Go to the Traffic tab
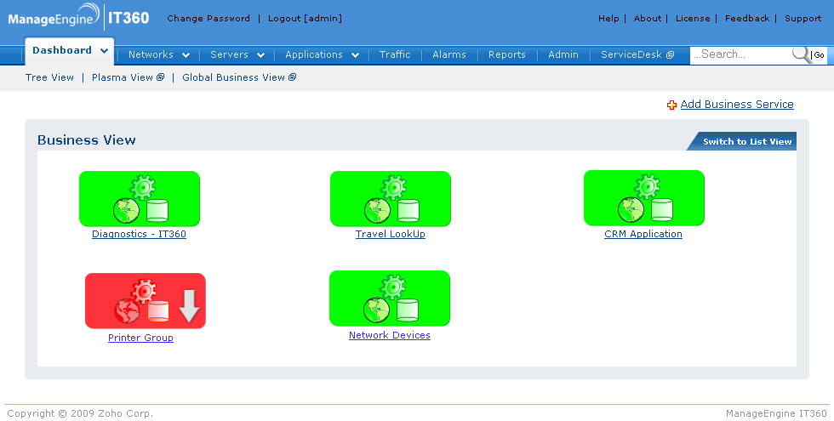This screenshot has width=834, height=421. point(395,54)
